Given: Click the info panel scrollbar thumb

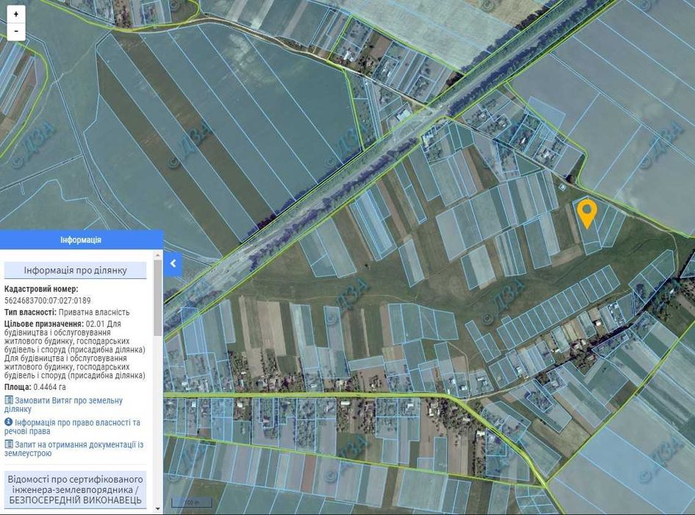Looking at the screenshot, I should pyautogui.click(x=158, y=297).
